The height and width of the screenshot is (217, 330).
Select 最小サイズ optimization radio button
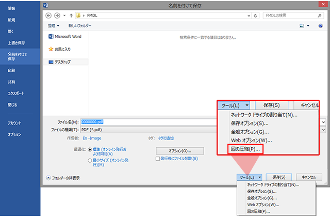coord(90,161)
